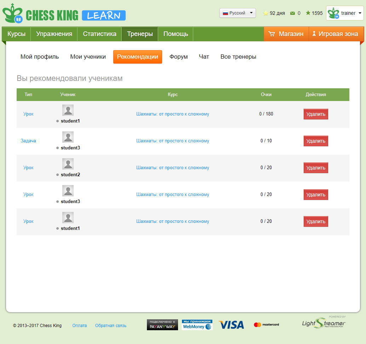Switch to the Мои ученики tab
Image resolution: width=366 pixels, height=344 pixels.
pyautogui.click(x=88, y=57)
